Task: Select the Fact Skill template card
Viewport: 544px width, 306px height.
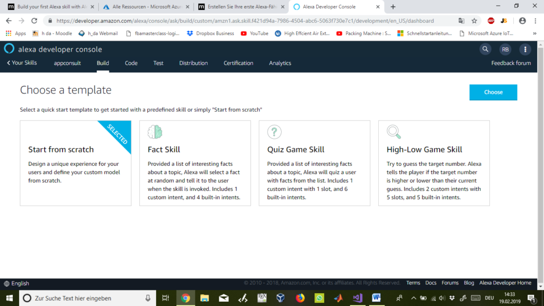Action: 195,163
